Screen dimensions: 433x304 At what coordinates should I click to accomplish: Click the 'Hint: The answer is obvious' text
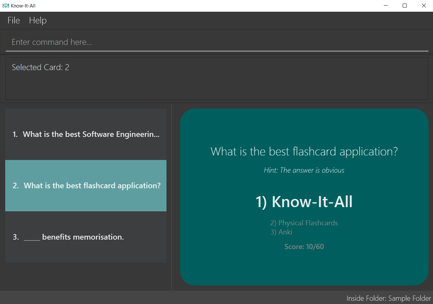[304, 170]
